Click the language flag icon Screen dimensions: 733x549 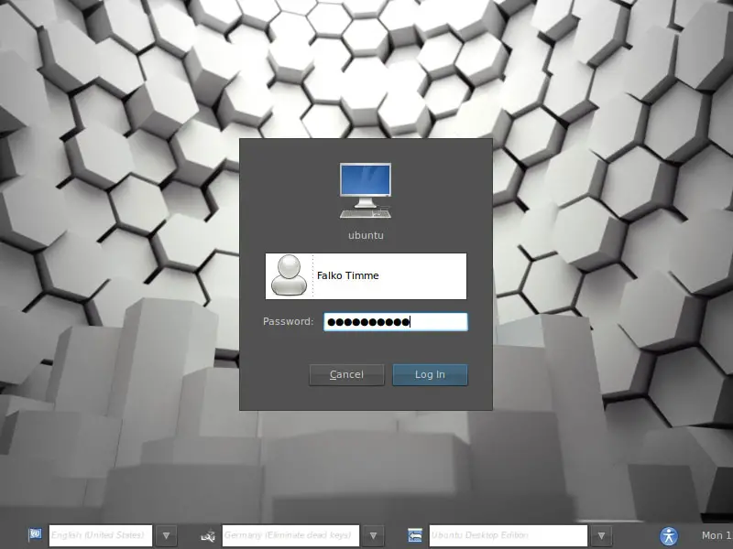(35, 534)
